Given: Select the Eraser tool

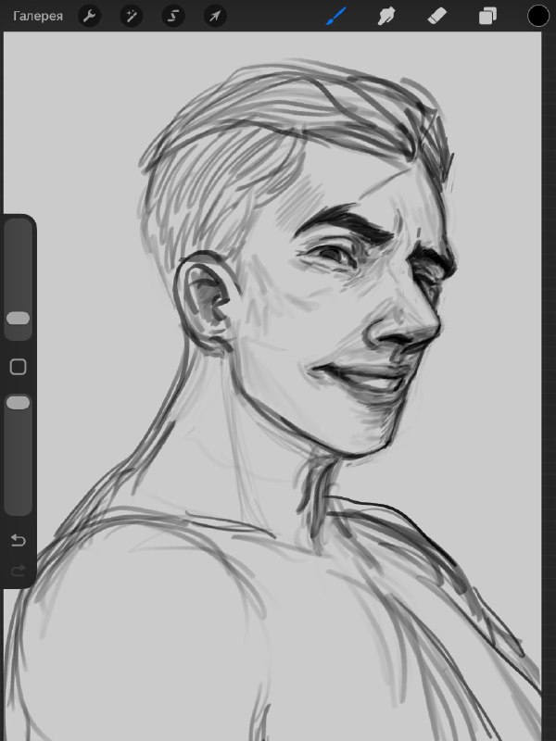Looking at the screenshot, I should click(436, 17).
